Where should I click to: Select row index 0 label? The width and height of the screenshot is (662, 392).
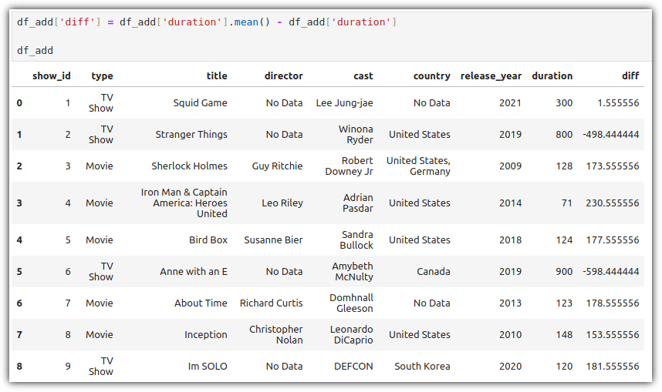[x=19, y=103]
